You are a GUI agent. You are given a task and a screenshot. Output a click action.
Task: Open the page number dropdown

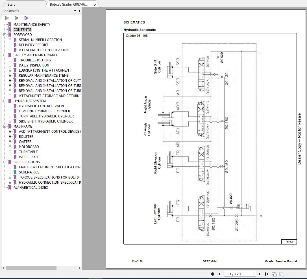click(254, 274)
